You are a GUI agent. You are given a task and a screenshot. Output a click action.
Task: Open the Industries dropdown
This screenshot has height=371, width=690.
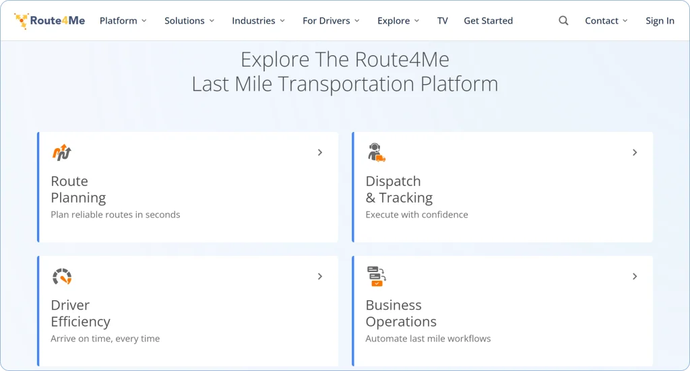pos(258,21)
